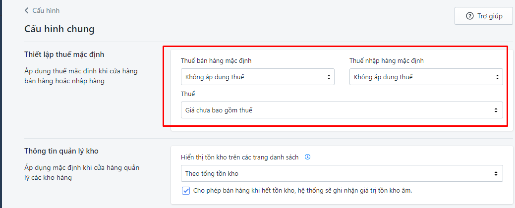This screenshot has width=515, height=208.
Task: Click the Cấu hình chung page heading
Action: (59, 29)
